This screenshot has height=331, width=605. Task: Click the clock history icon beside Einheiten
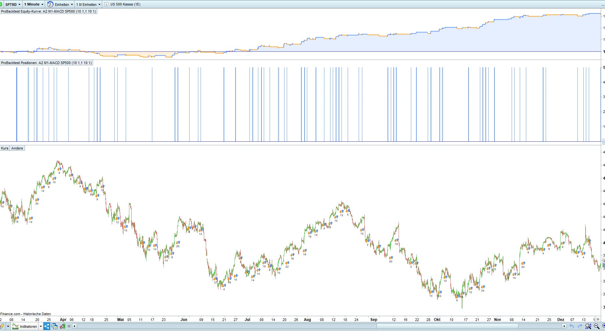point(50,5)
